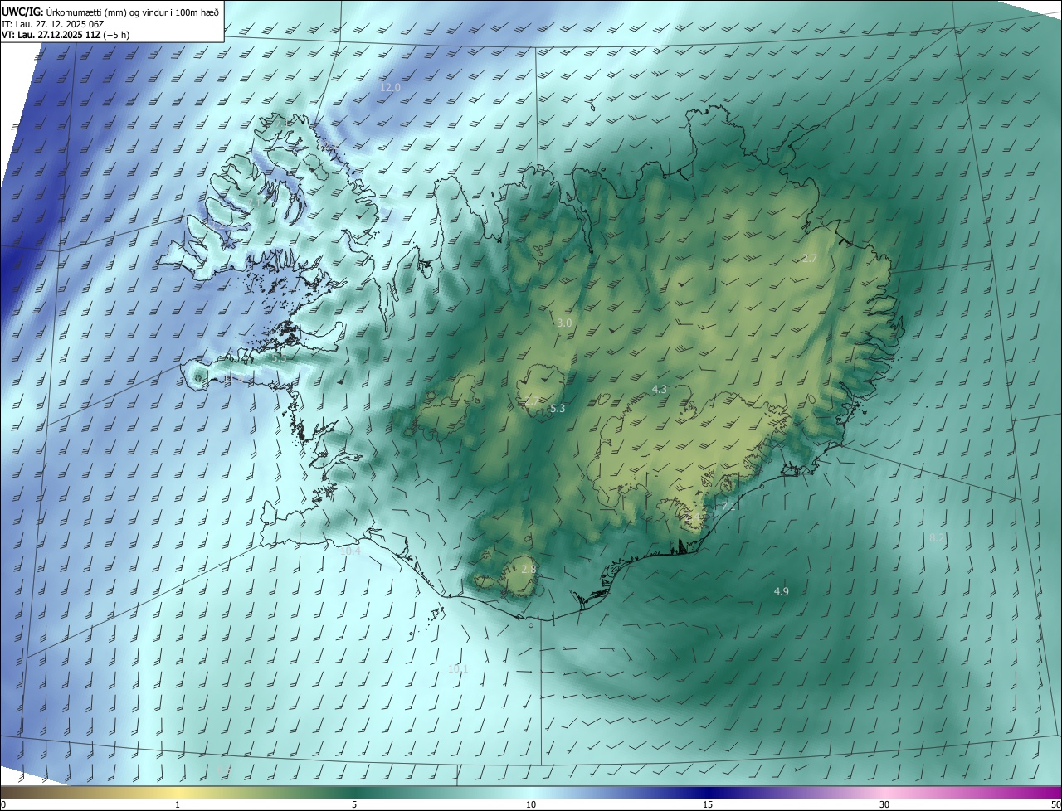Click the precipitation value '12.0' on the map
This screenshot has height=811, width=1062.
tap(390, 87)
